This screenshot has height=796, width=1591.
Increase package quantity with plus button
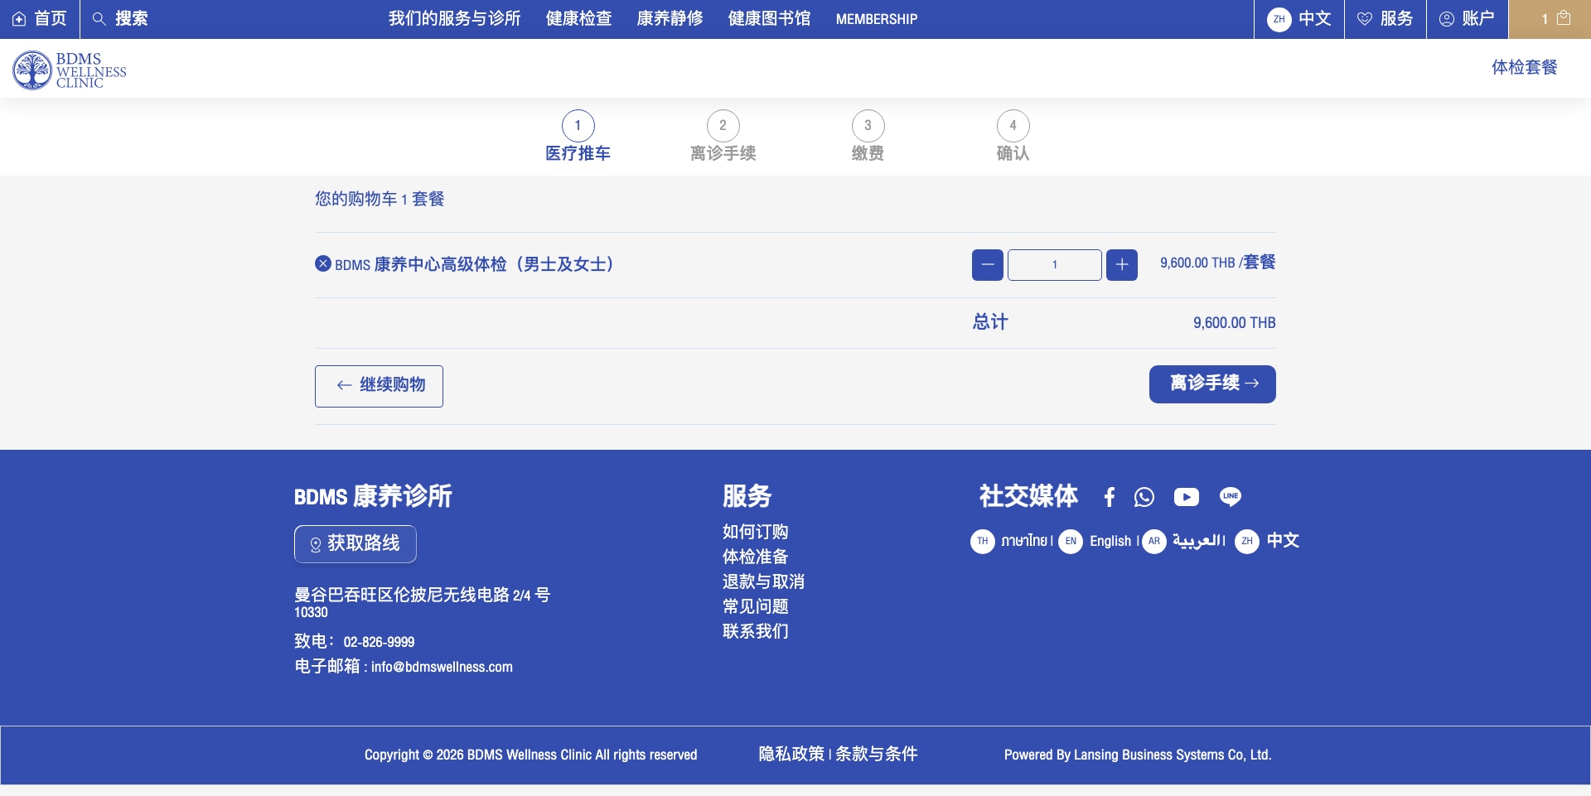[x=1122, y=265]
